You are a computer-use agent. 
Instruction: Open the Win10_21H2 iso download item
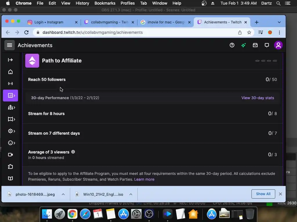pyautogui.click(x=99, y=194)
